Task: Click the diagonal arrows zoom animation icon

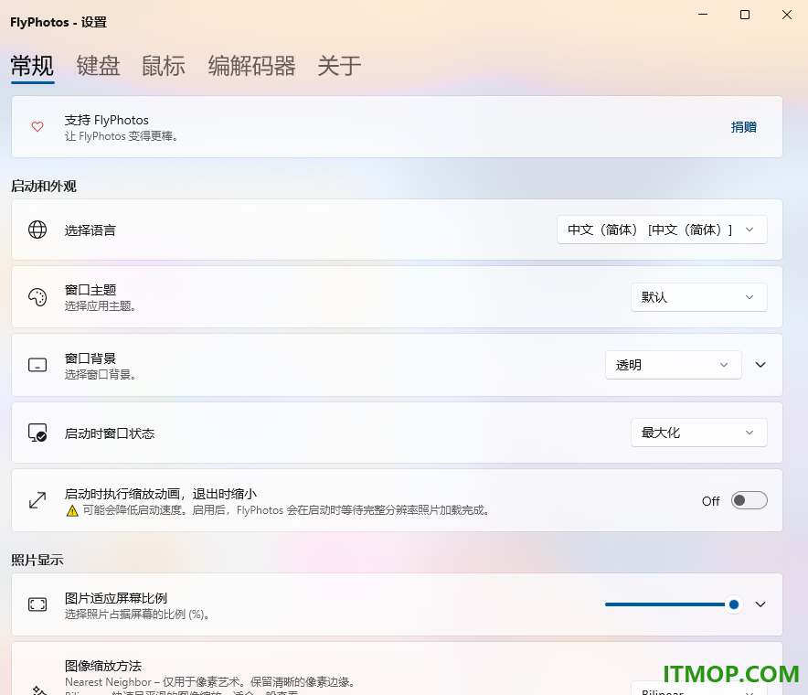Action: [x=37, y=500]
